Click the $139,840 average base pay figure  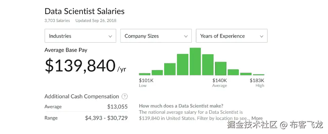pyautogui.click(x=80, y=66)
